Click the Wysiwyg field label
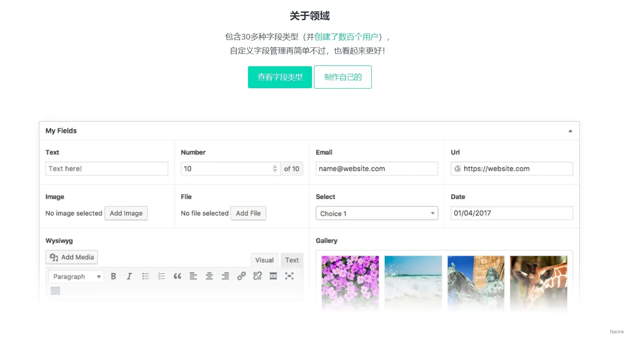 pyautogui.click(x=59, y=241)
